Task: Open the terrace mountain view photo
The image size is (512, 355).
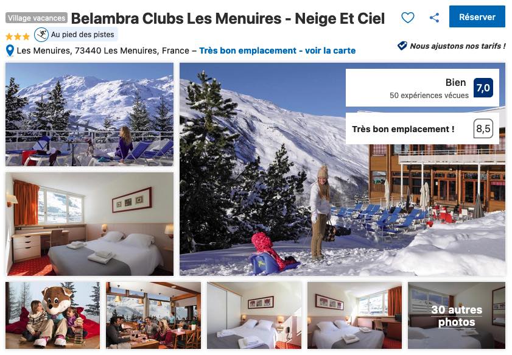Action: click(x=89, y=114)
